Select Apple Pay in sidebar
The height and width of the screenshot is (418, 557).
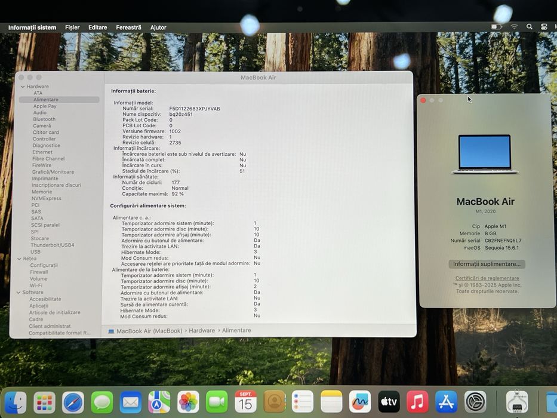45,106
